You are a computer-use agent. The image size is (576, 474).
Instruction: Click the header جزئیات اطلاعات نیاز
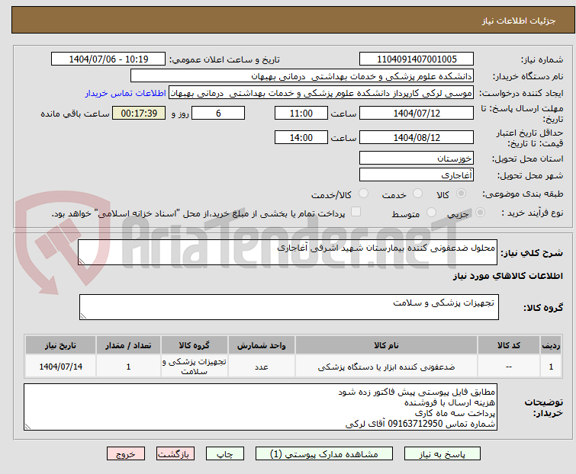click(x=518, y=21)
